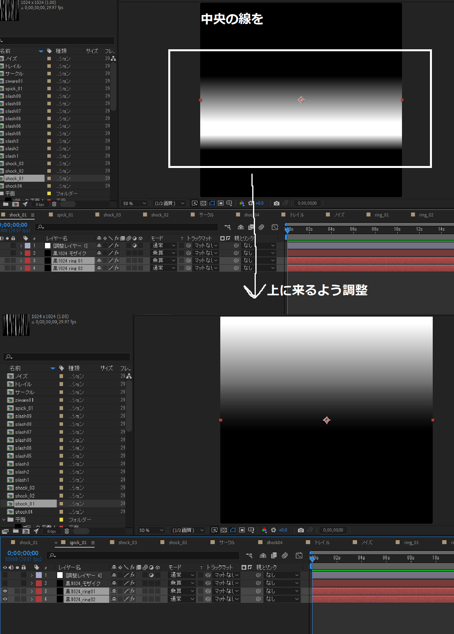The image size is (454, 634).
Task: Collapse 平面 folder in lower project panel
Action: pyautogui.click(x=4, y=520)
